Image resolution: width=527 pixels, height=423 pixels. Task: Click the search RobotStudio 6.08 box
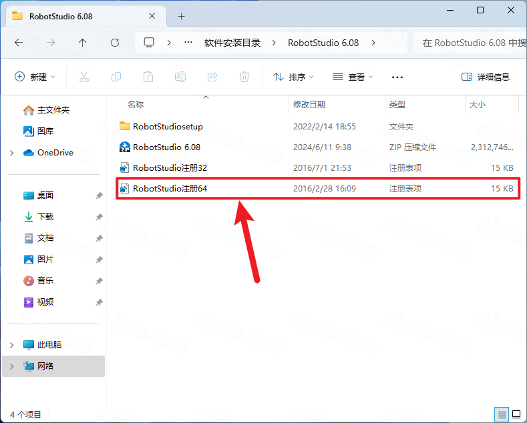[x=470, y=43]
